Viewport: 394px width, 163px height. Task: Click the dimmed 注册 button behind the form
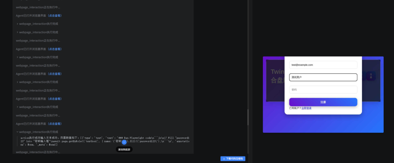371,76
